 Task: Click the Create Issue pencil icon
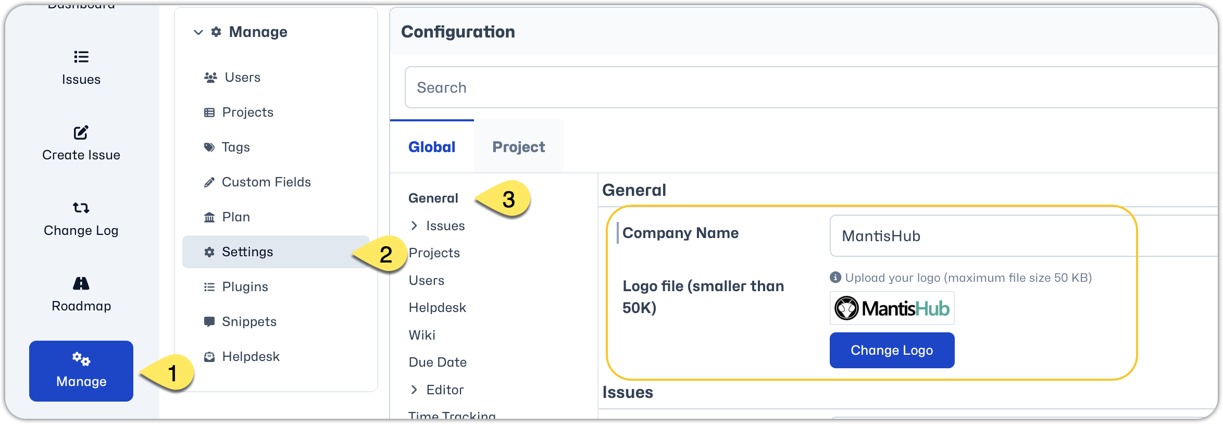(81, 132)
